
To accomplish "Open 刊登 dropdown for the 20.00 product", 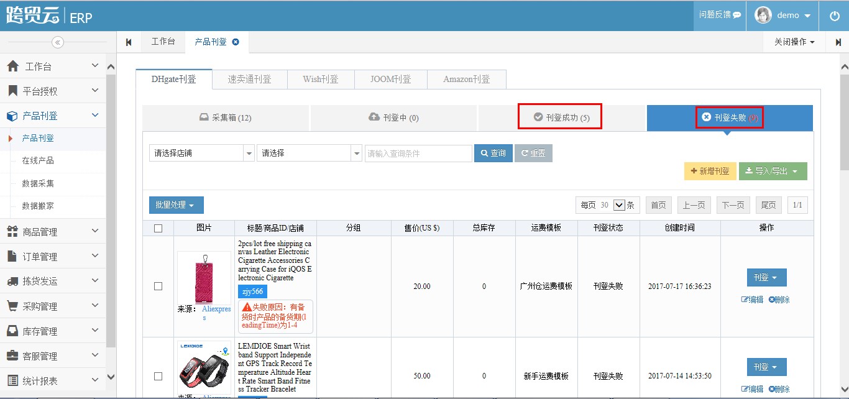I will 766,277.
